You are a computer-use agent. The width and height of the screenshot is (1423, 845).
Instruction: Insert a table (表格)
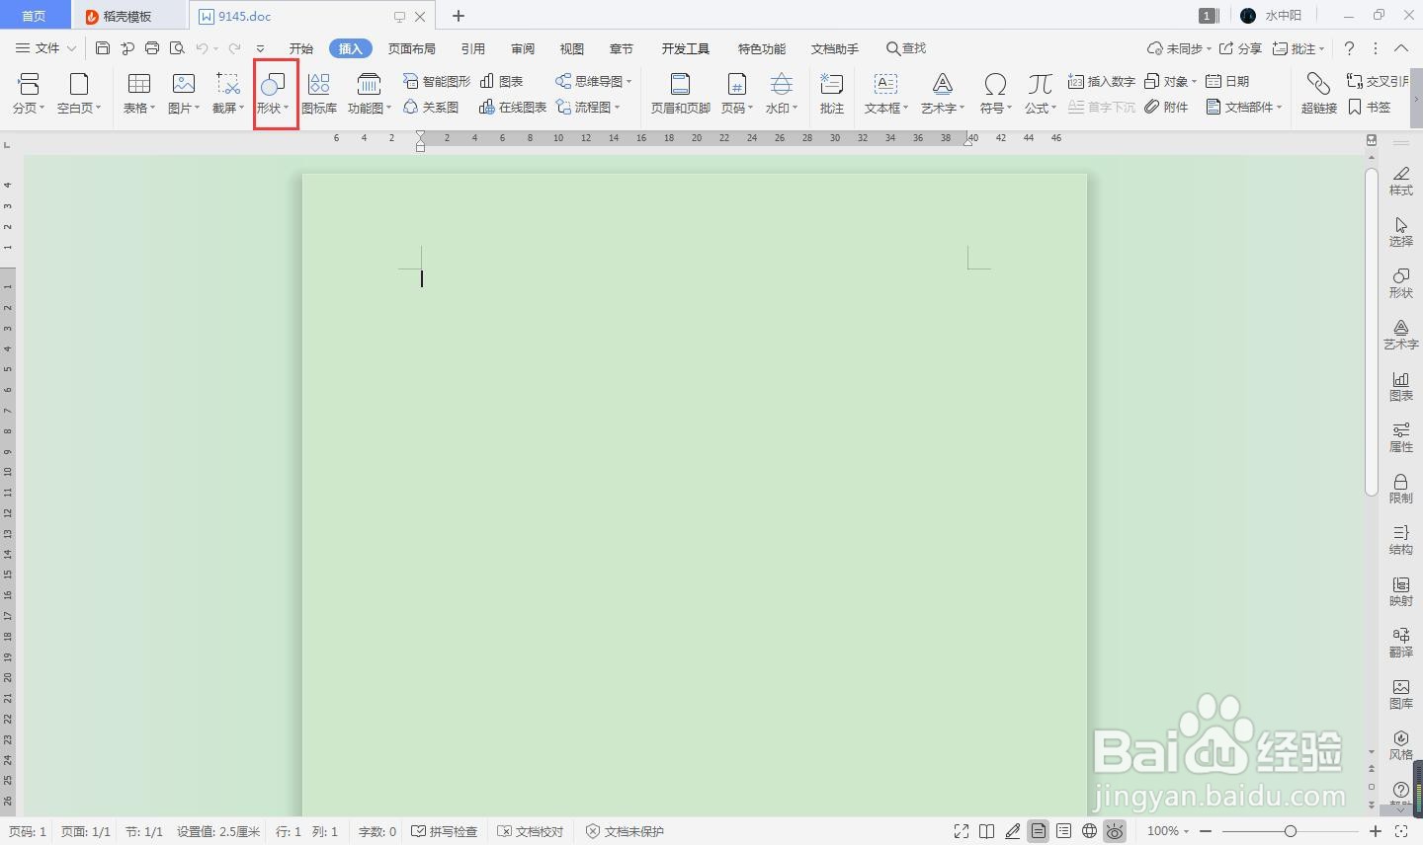coord(139,94)
